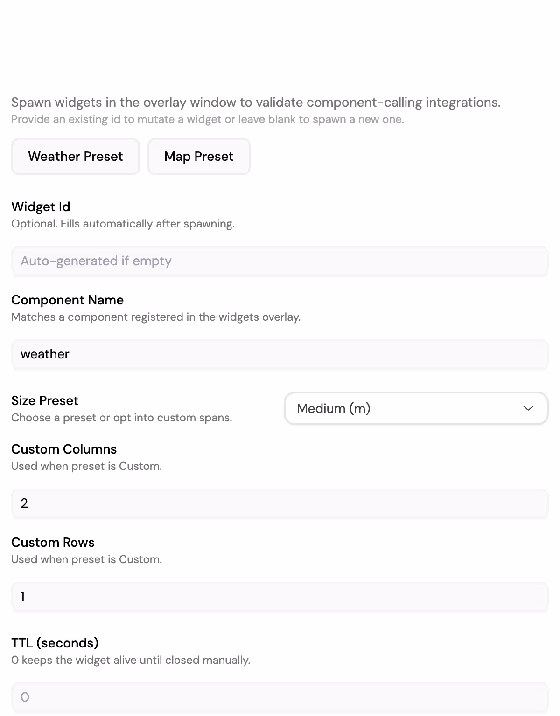Select the Custom Rows input showing 1

280,597
